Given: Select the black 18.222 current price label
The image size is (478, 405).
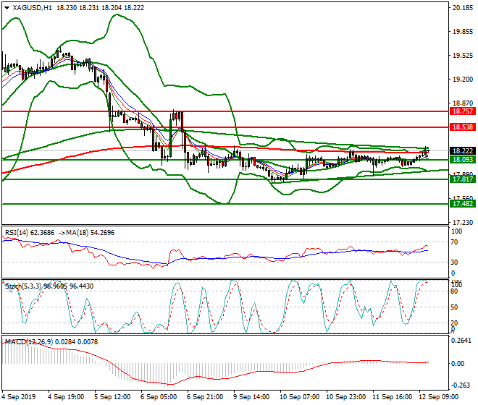Looking at the screenshot, I should (463, 150).
